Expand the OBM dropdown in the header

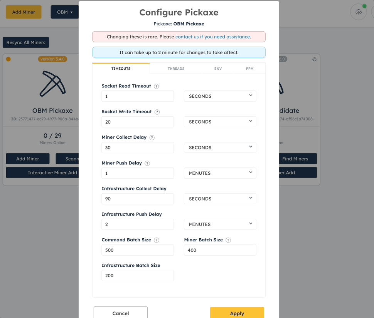tap(65, 12)
